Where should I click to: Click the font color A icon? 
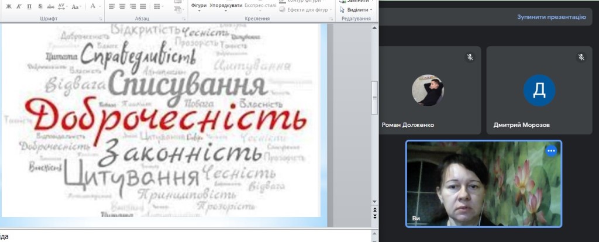92,6
